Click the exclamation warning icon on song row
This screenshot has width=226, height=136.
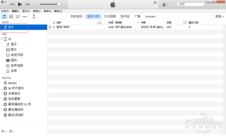click(x=50, y=27)
